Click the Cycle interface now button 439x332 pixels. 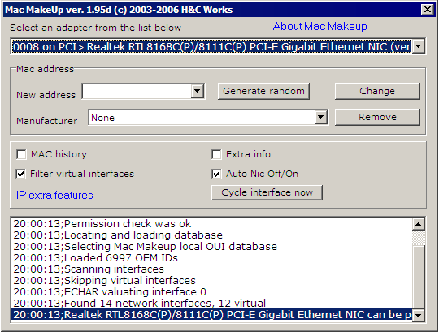[x=267, y=192]
